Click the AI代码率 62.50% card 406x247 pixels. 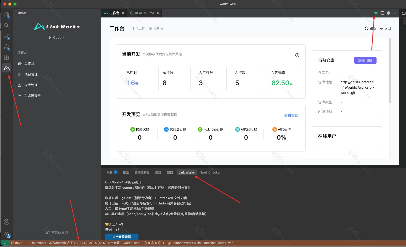[x=283, y=79]
